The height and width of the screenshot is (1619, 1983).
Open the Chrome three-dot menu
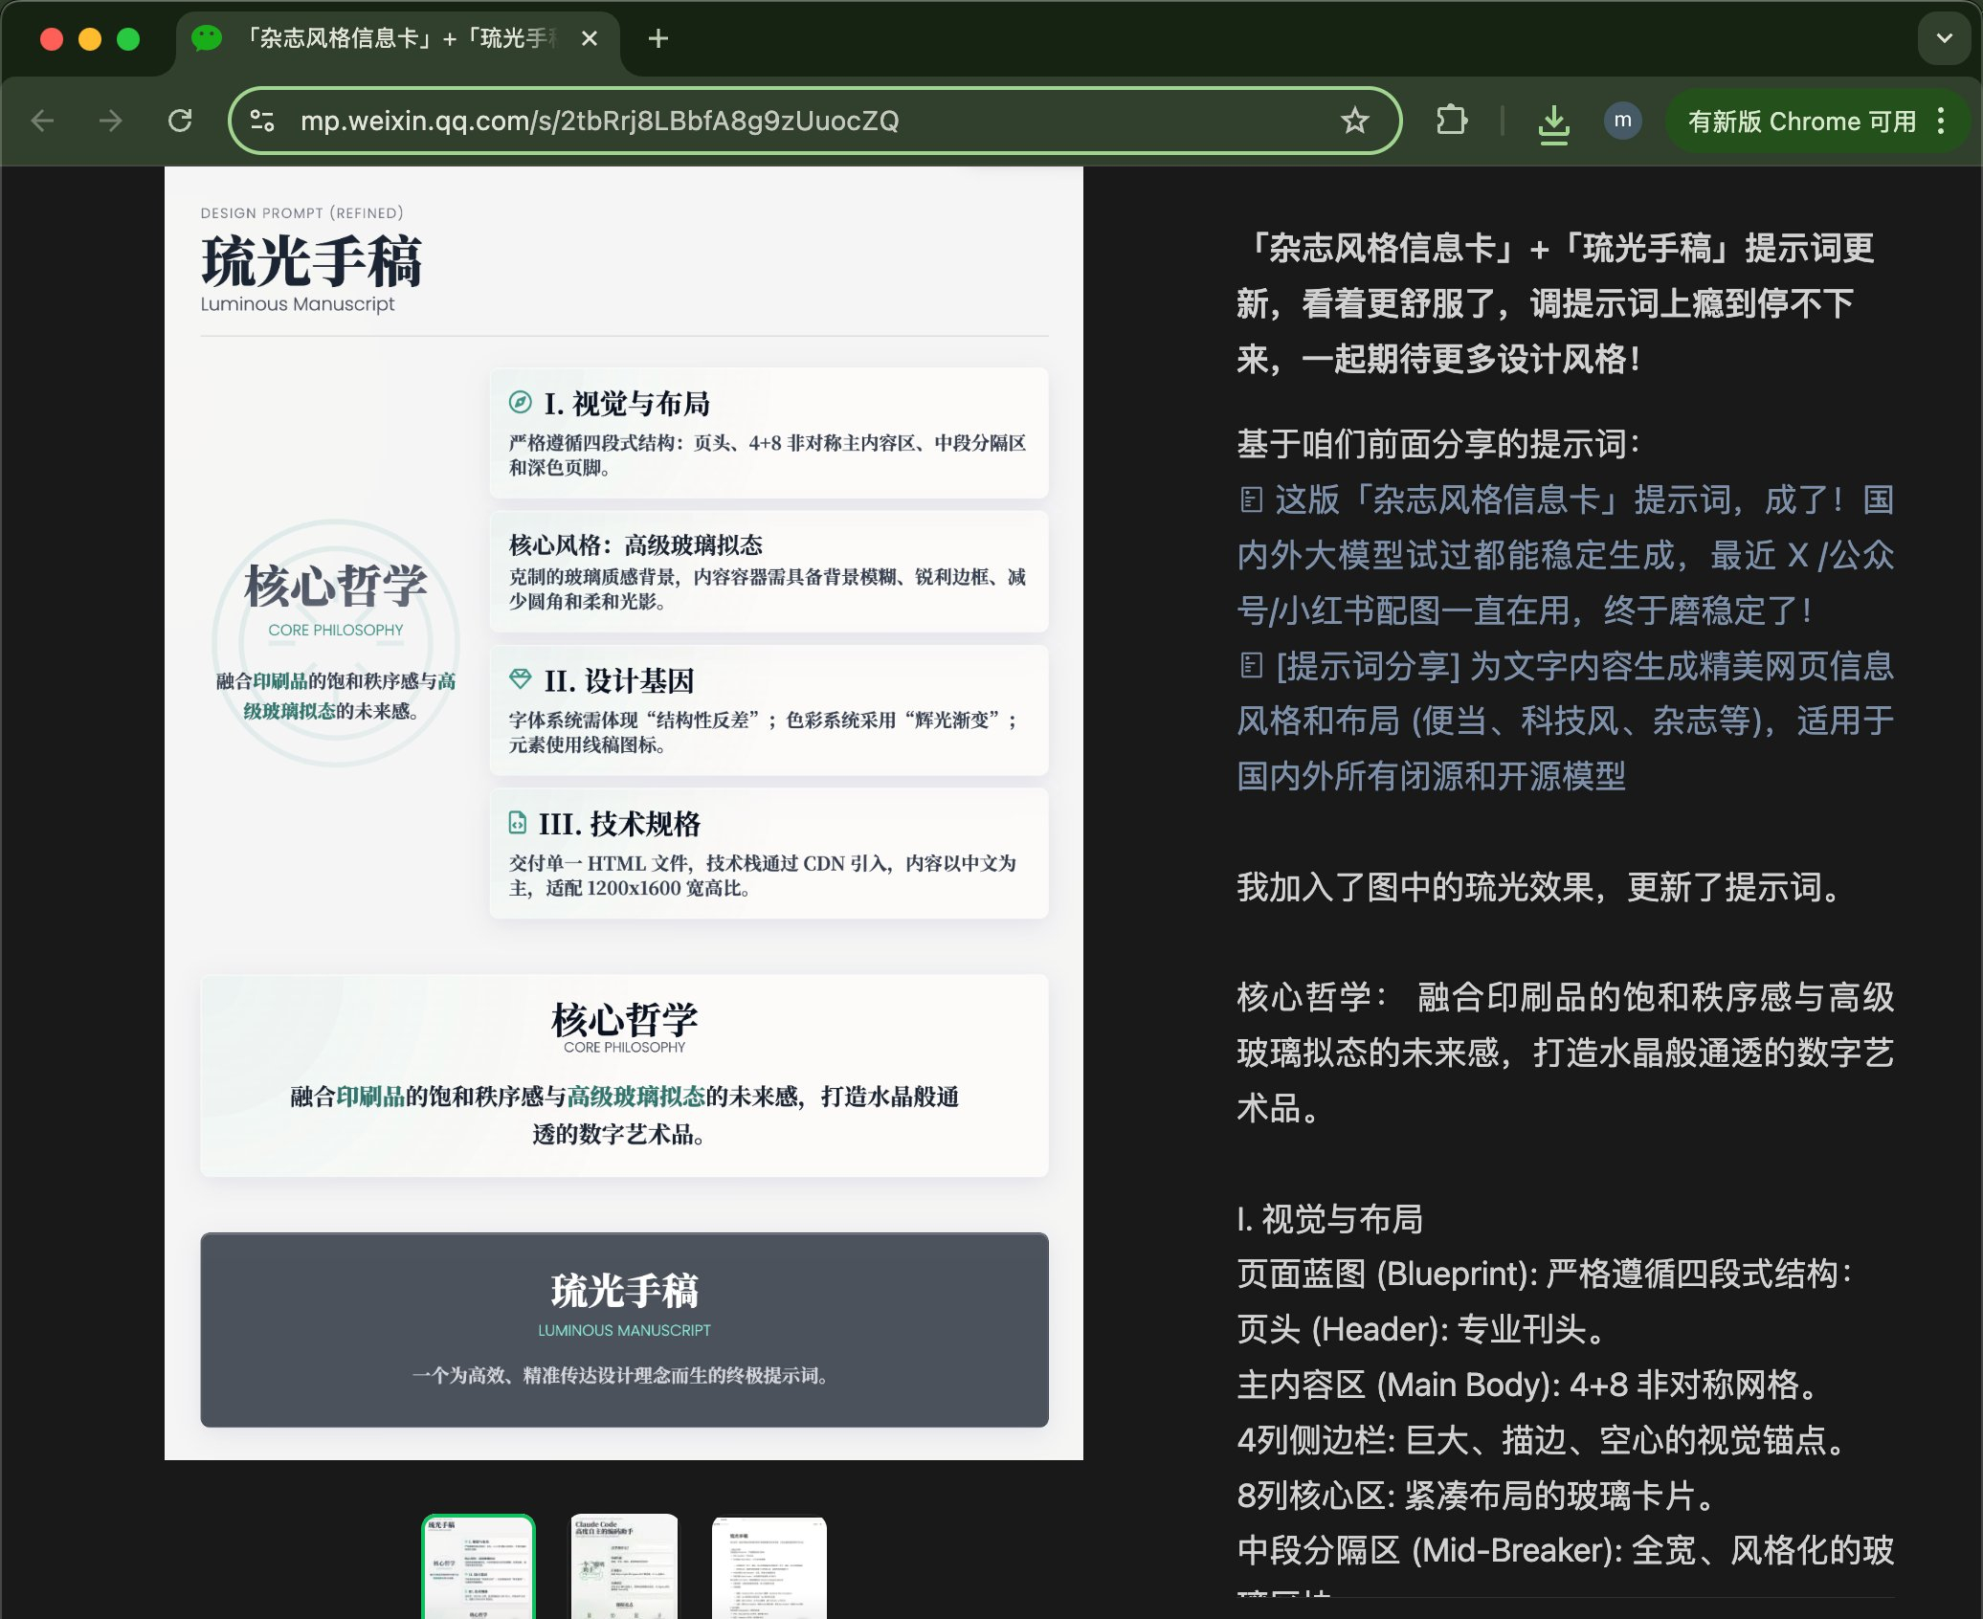point(1941,121)
